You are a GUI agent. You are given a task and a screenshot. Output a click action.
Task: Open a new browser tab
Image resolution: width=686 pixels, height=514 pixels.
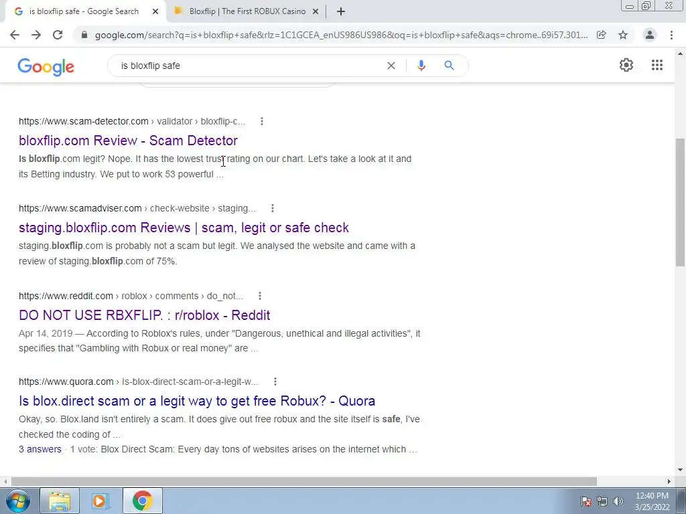tap(341, 12)
